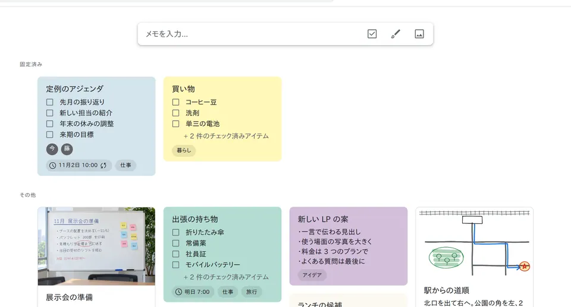Open the 11月2日 10:00 reminder chip
The width and height of the screenshot is (571, 307).
click(79, 165)
